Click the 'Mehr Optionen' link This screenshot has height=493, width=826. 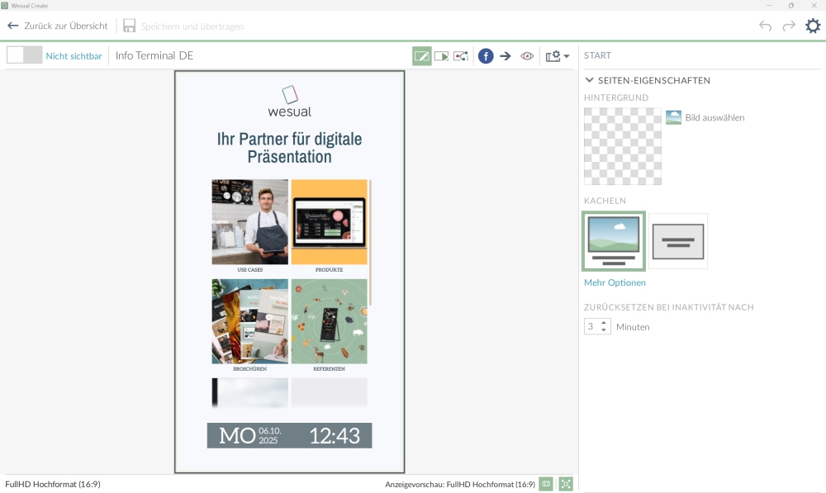615,282
